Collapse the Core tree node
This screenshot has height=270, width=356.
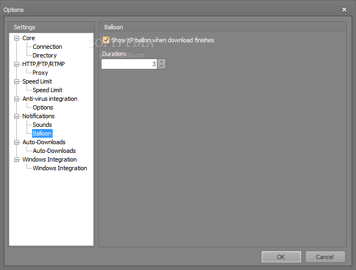click(x=16, y=38)
